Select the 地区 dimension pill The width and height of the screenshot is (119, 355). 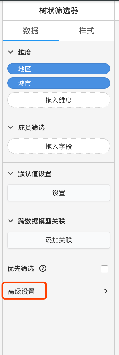(x=59, y=69)
